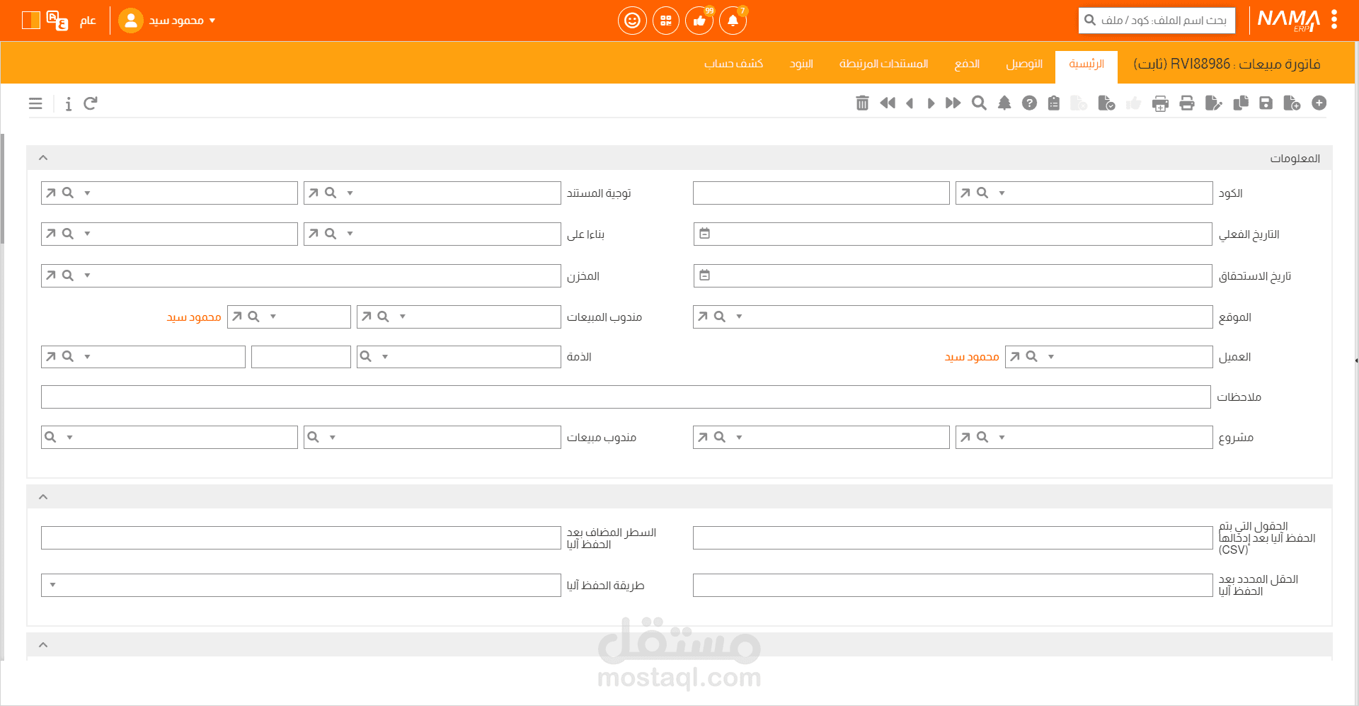
Task: Open the thumbs-up approvals icon with 99 badge
Action: [x=699, y=21]
